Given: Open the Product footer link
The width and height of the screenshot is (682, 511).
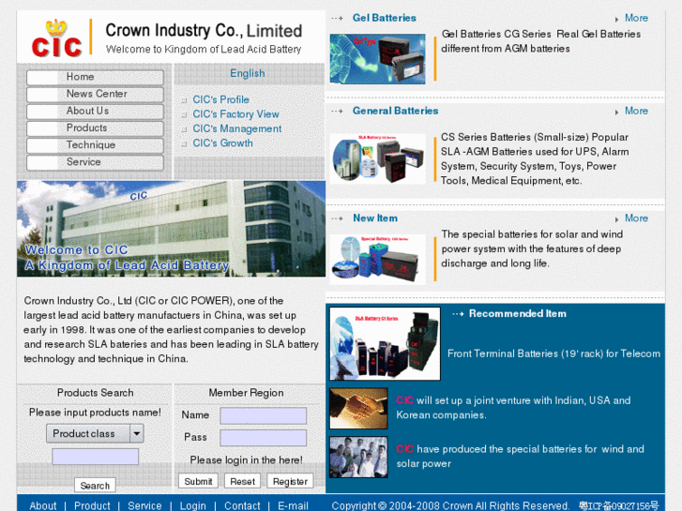Looking at the screenshot, I should tap(92, 505).
